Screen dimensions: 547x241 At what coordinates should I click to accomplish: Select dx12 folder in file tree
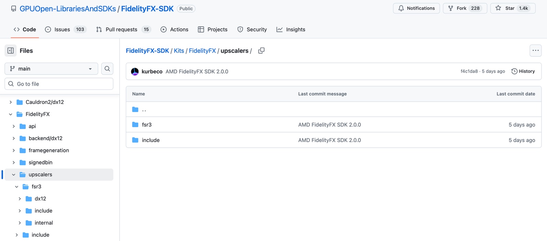[x=40, y=199]
